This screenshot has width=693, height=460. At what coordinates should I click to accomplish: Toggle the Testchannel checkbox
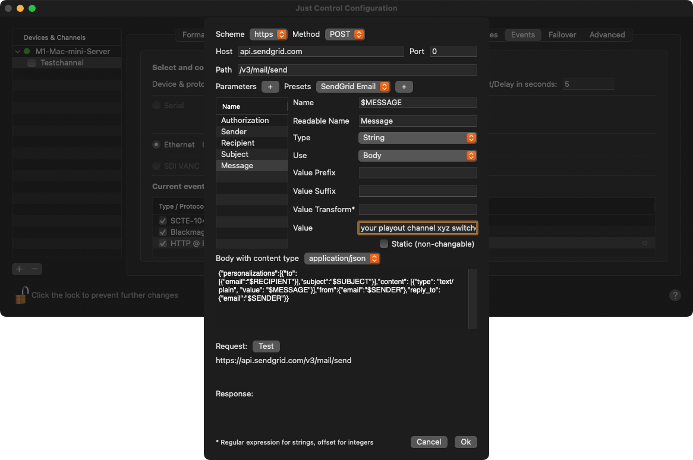pyautogui.click(x=31, y=63)
